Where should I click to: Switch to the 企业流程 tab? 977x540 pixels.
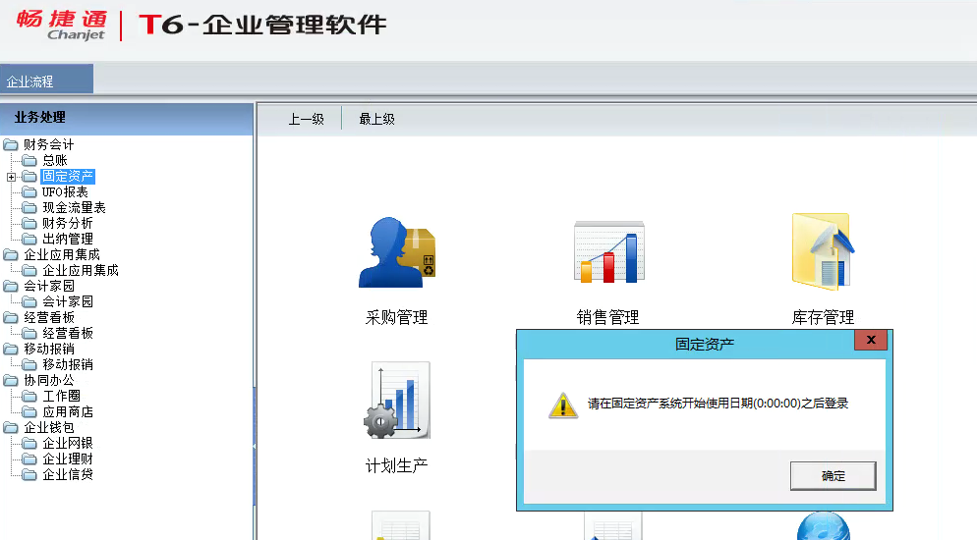[47, 79]
